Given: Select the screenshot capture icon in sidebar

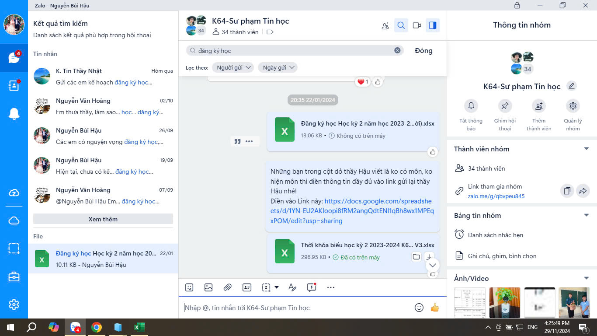Looking at the screenshot, I should tap(14, 248).
